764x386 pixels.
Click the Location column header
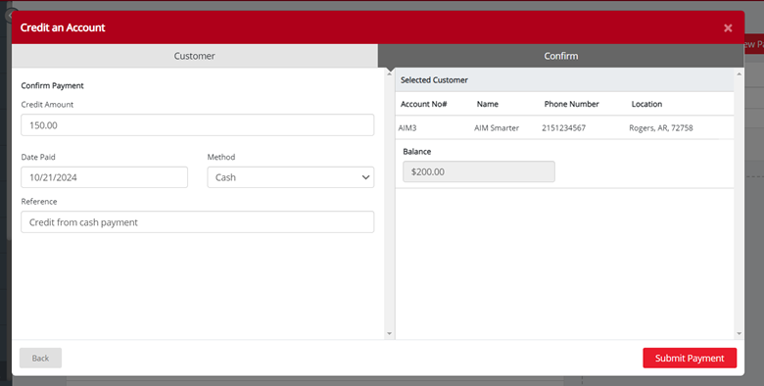tap(646, 104)
